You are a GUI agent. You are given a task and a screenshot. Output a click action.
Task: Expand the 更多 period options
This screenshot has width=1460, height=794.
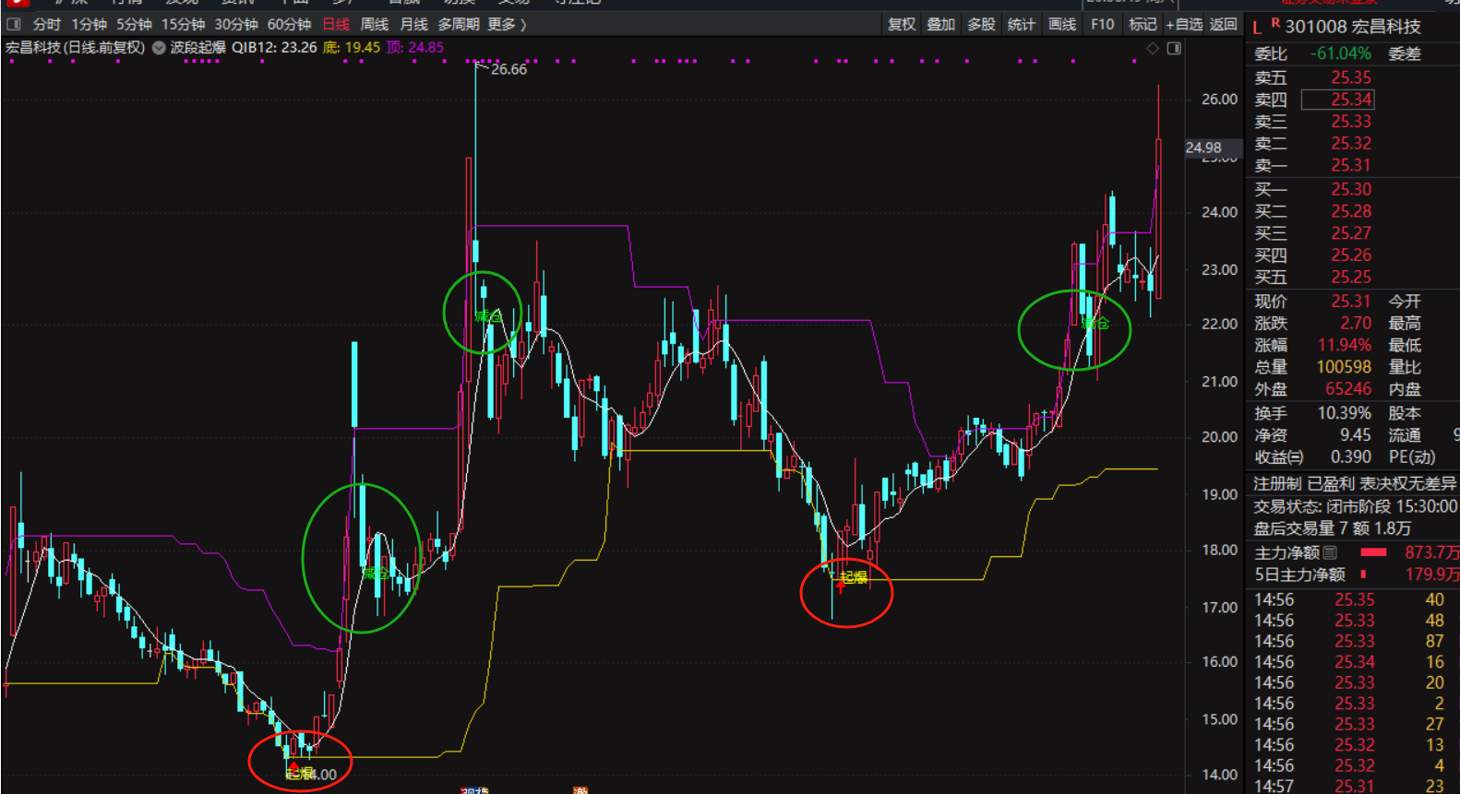click(507, 24)
